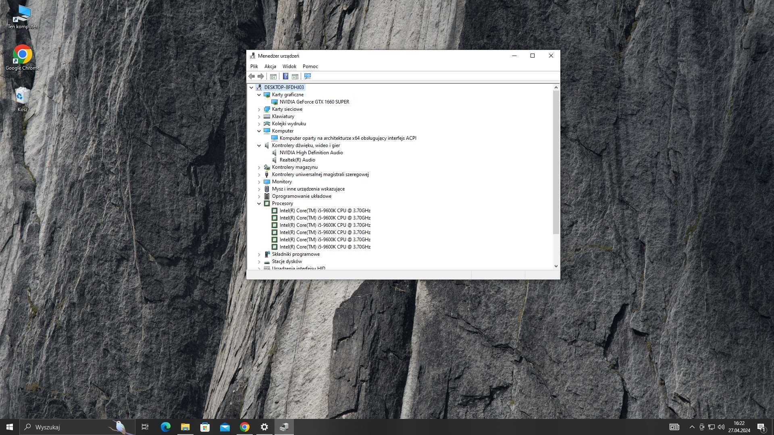Viewport: 774px width, 435px height.
Task: Collapse the Karty graficzne category
Action: coord(259,95)
